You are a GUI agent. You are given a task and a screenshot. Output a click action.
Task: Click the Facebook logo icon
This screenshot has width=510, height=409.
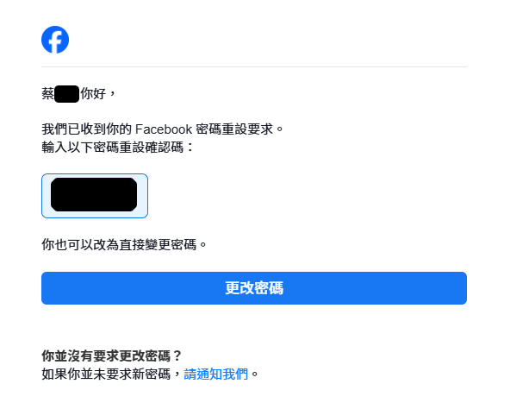tap(55, 40)
